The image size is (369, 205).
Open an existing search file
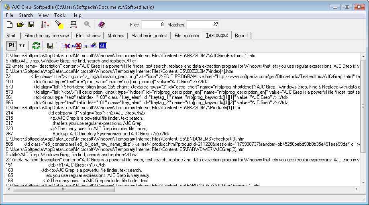(20, 24)
